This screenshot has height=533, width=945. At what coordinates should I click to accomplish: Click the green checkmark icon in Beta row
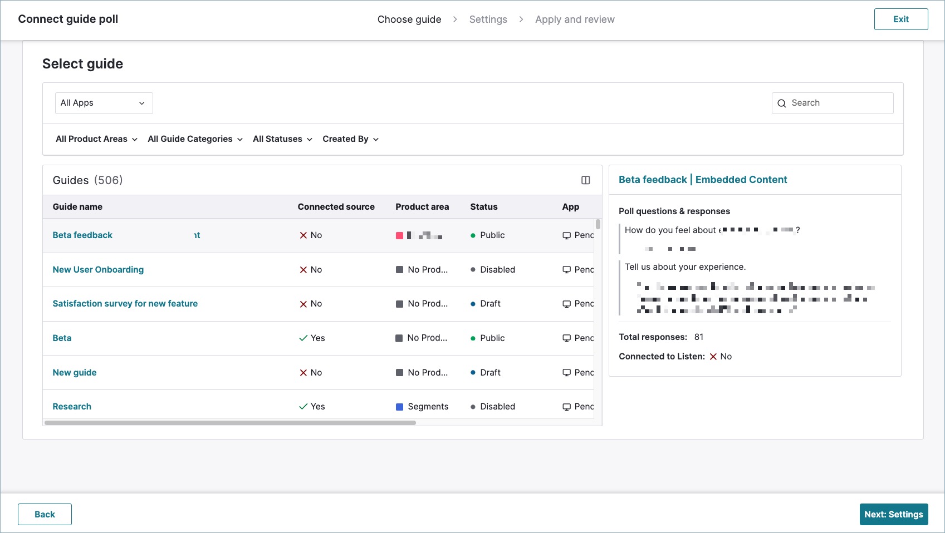(303, 338)
